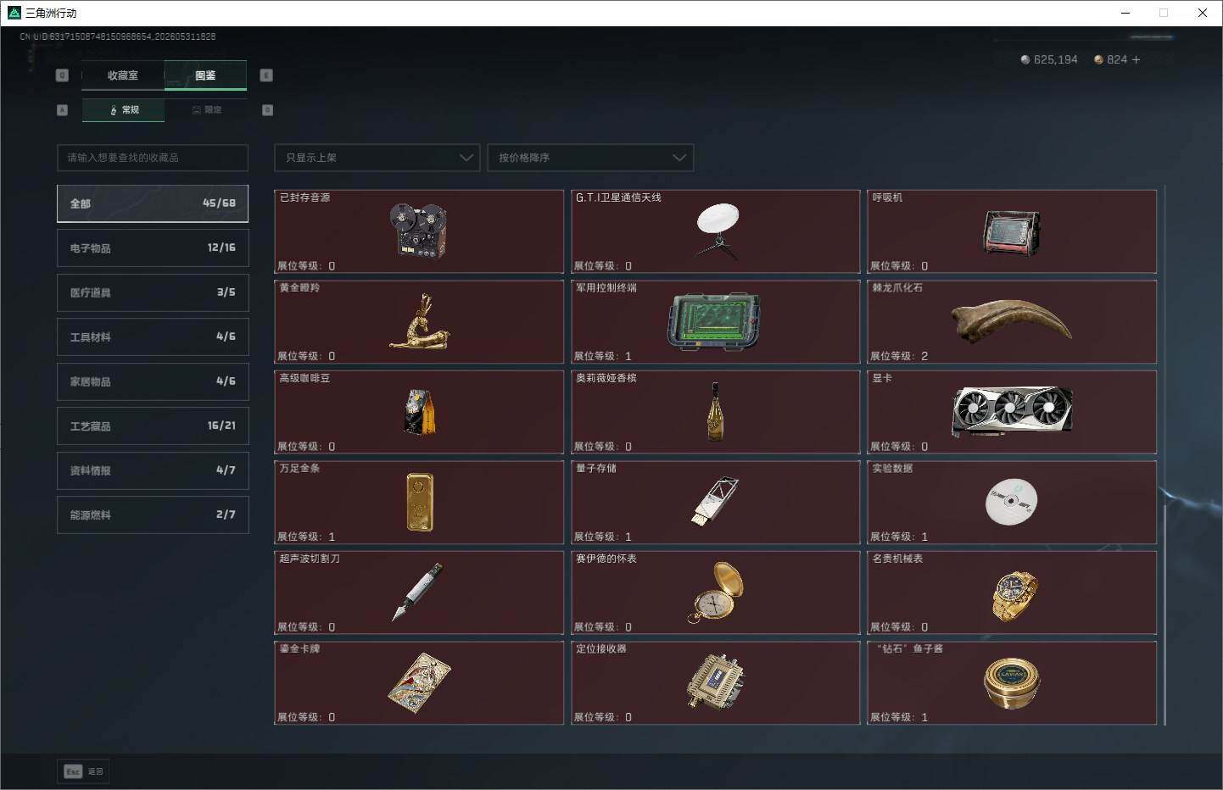Click 展位等级: 2 under 棘龙爪化石
Screen dimensions: 1223x790
(899, 356)
